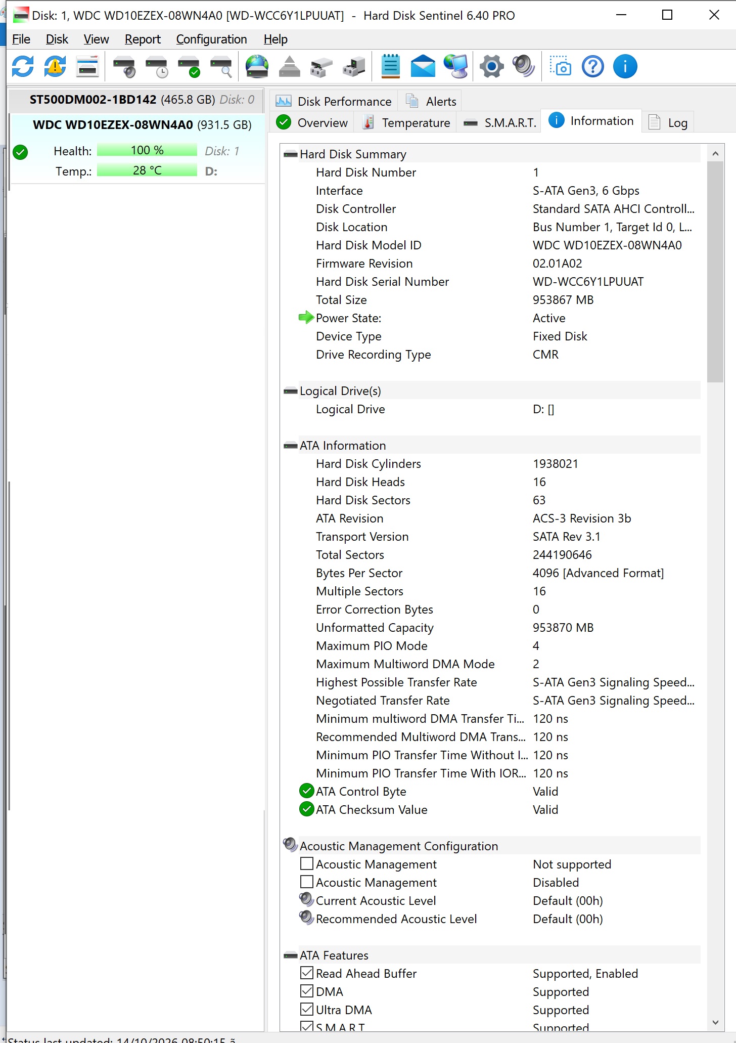
Task: Click the disk with green checkmark icon
Action: click(x=189, y=66)
